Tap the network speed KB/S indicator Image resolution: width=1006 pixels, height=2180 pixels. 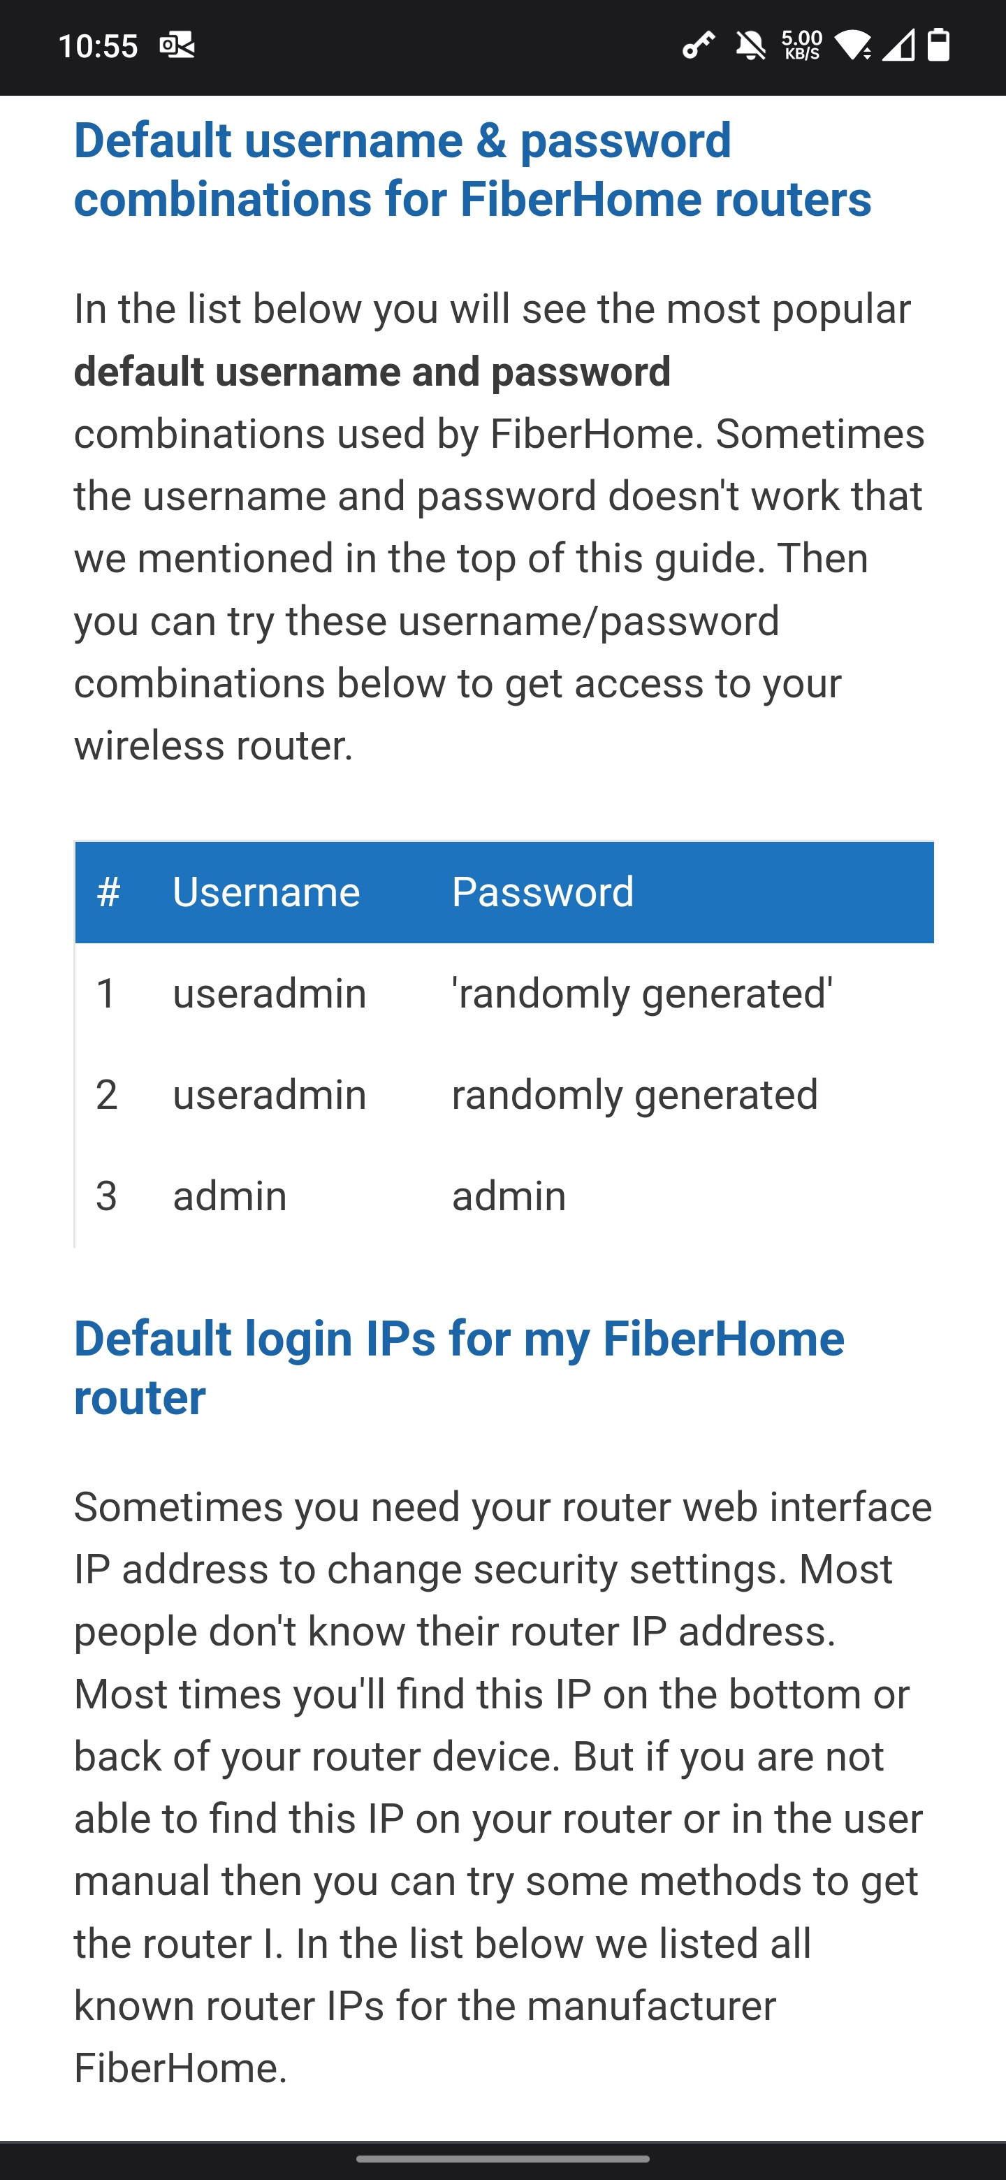click(x=801, y=45)
